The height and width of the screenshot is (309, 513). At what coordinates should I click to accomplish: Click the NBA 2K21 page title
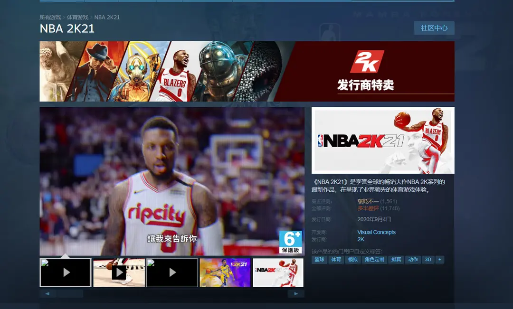(x=67, y=29)
